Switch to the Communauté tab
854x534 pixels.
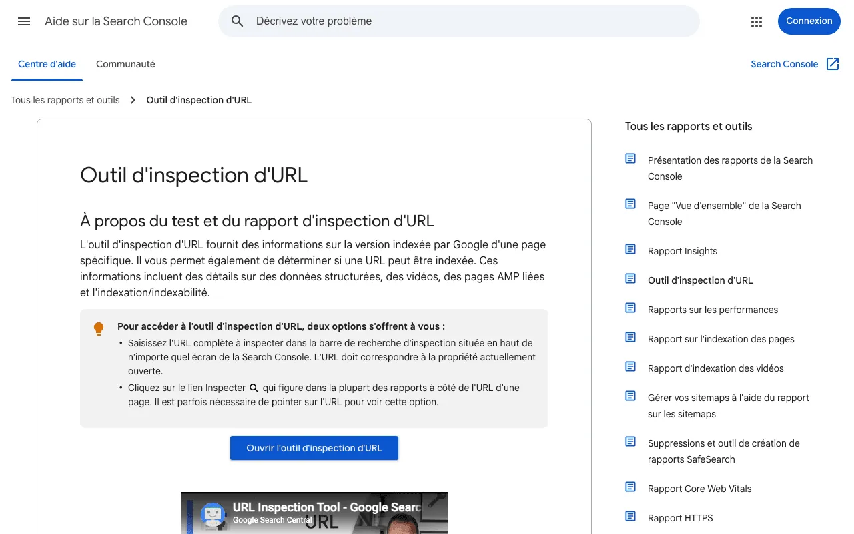(x=125, y=64)
